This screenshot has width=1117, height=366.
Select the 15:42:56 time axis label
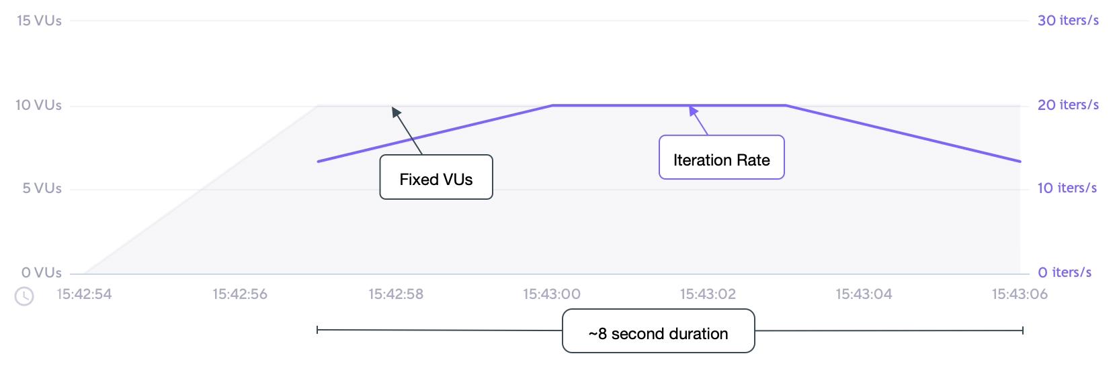pos(240,294)
